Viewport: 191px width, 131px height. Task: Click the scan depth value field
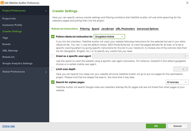[179, 69]
